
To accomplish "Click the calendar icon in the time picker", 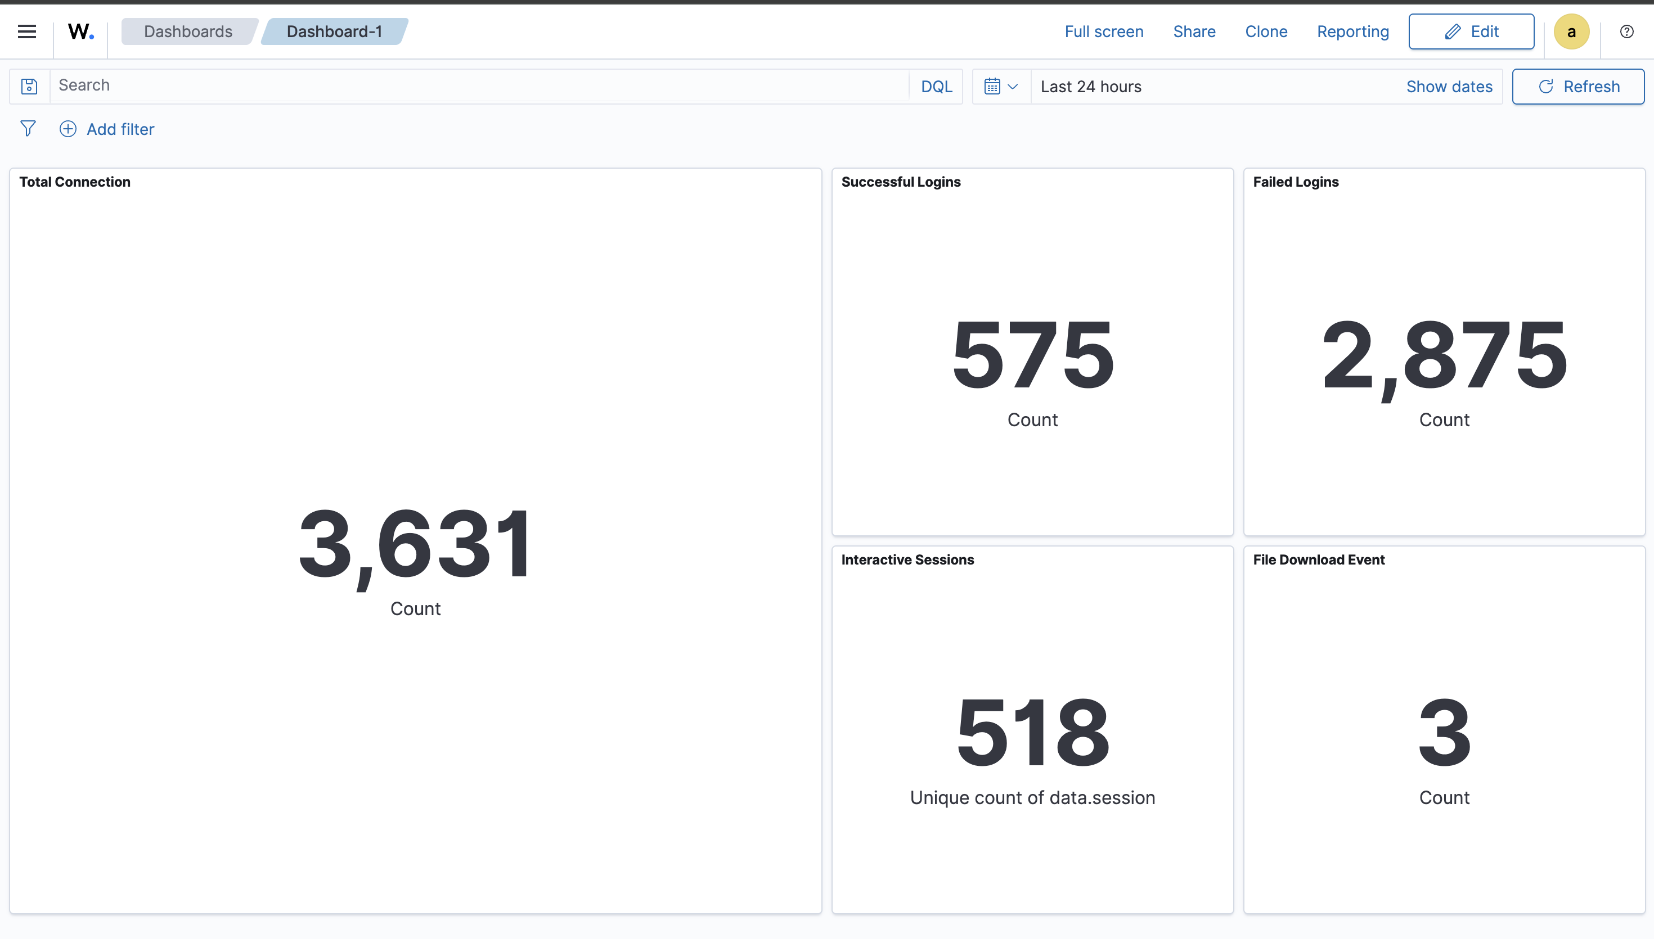I will [993, 86].
